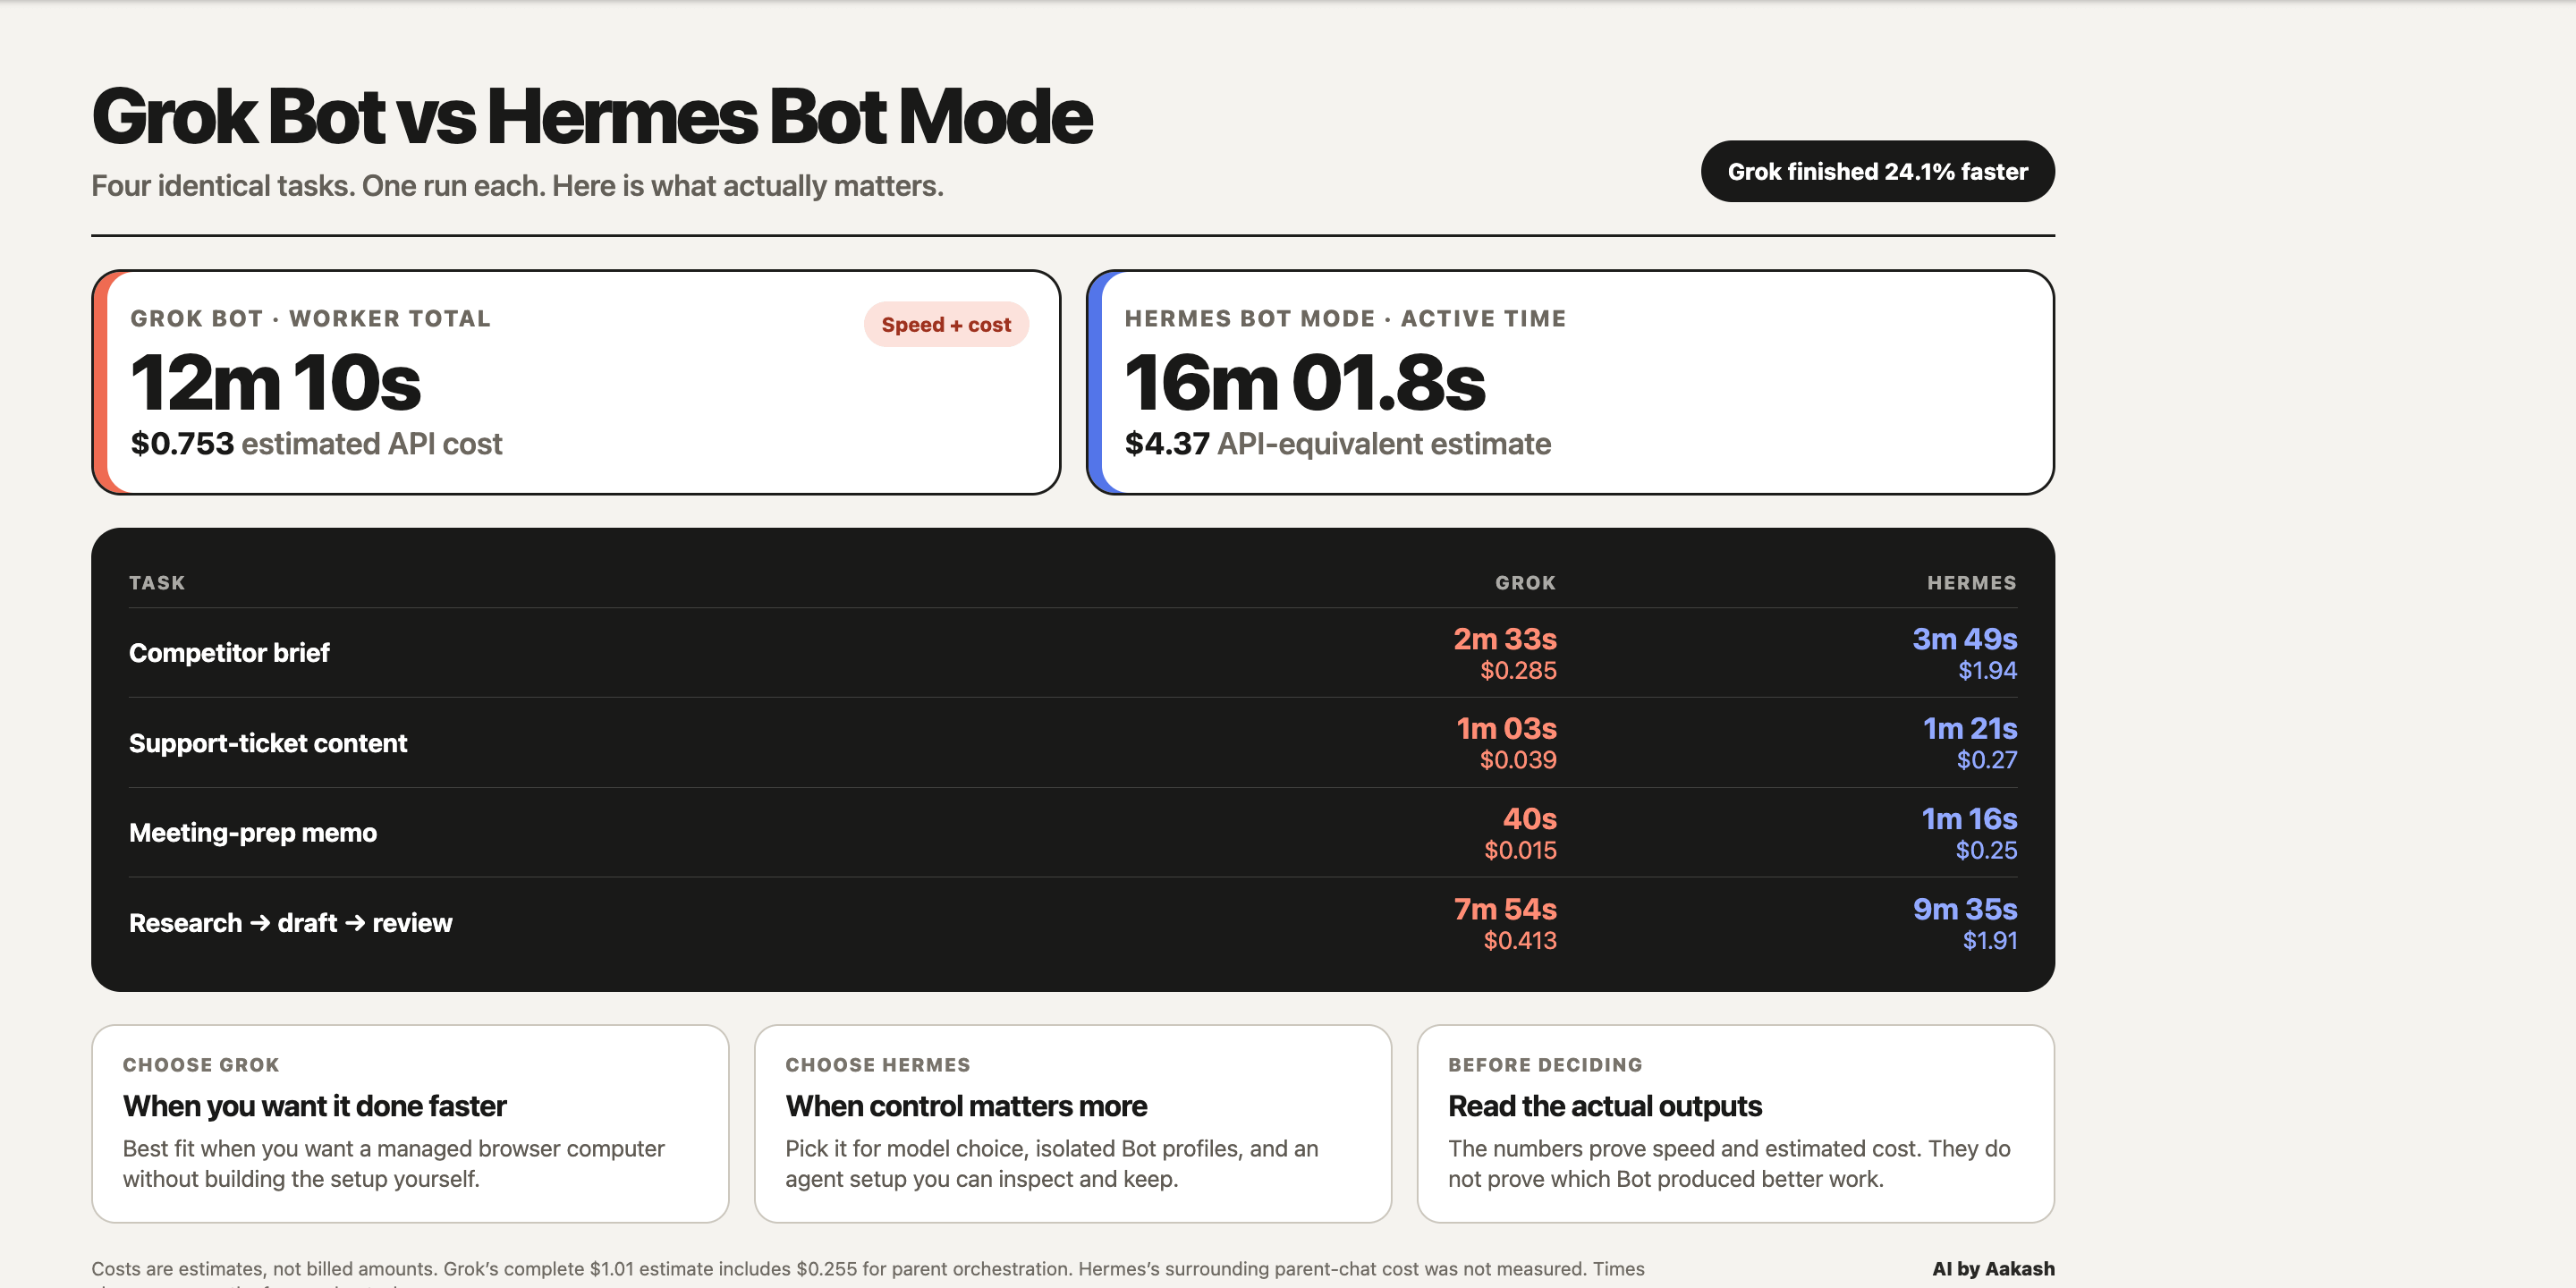Click the "Grok finished 24.1% faster" badge
Image resolution: width=2576 pixels, height=1288 pixels.
coord(1877,171)
